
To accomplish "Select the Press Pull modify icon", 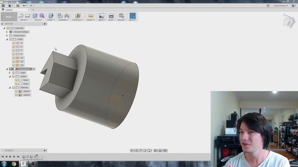I will (51, 16).
